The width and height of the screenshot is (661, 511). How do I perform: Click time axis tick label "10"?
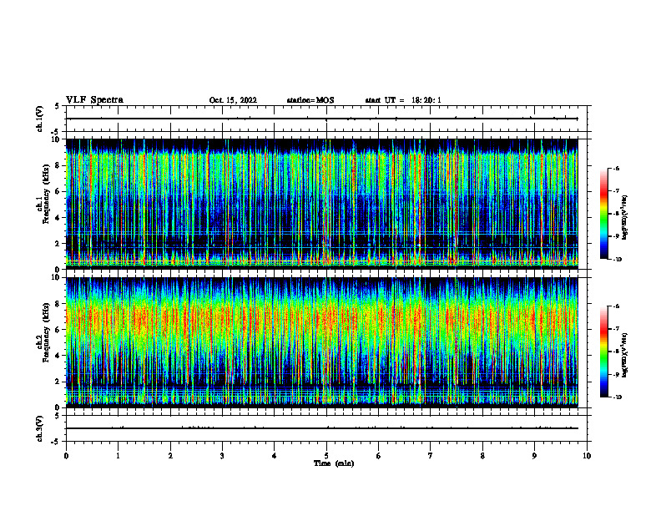click(587, 456)
